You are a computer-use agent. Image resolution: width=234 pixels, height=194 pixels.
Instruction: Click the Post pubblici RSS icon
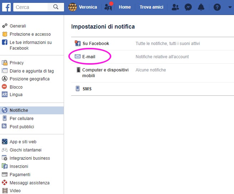tap(4, 126)
